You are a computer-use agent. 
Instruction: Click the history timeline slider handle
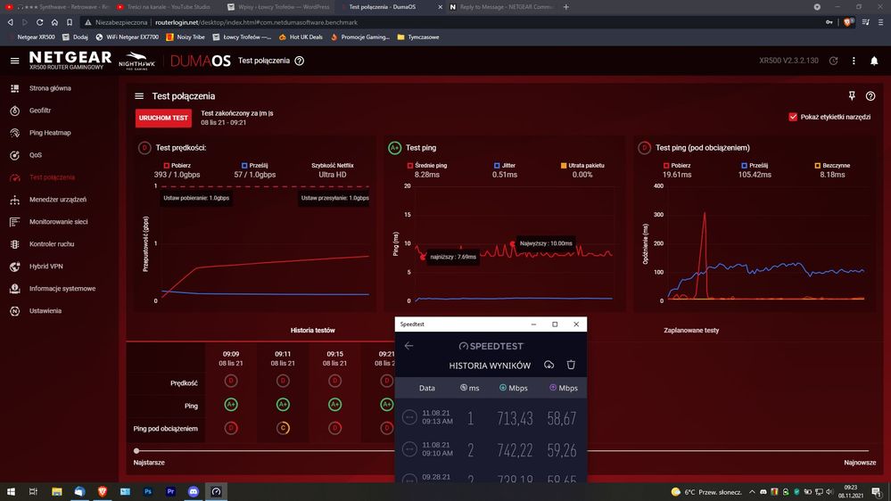point(136,450)
